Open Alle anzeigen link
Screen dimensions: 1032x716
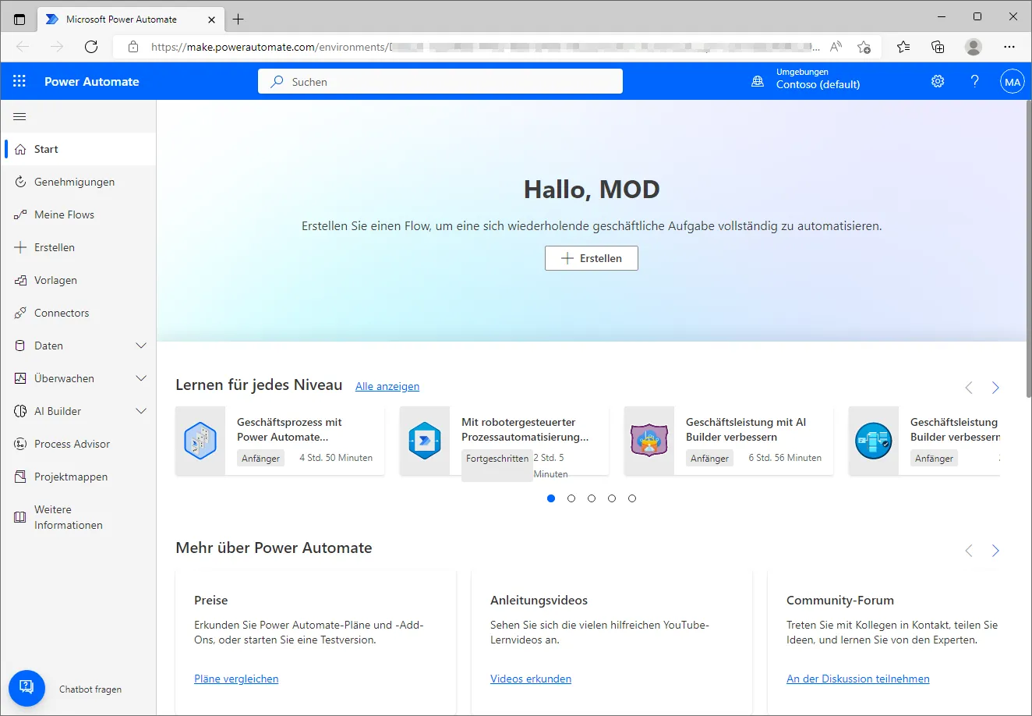click(387, 386)
